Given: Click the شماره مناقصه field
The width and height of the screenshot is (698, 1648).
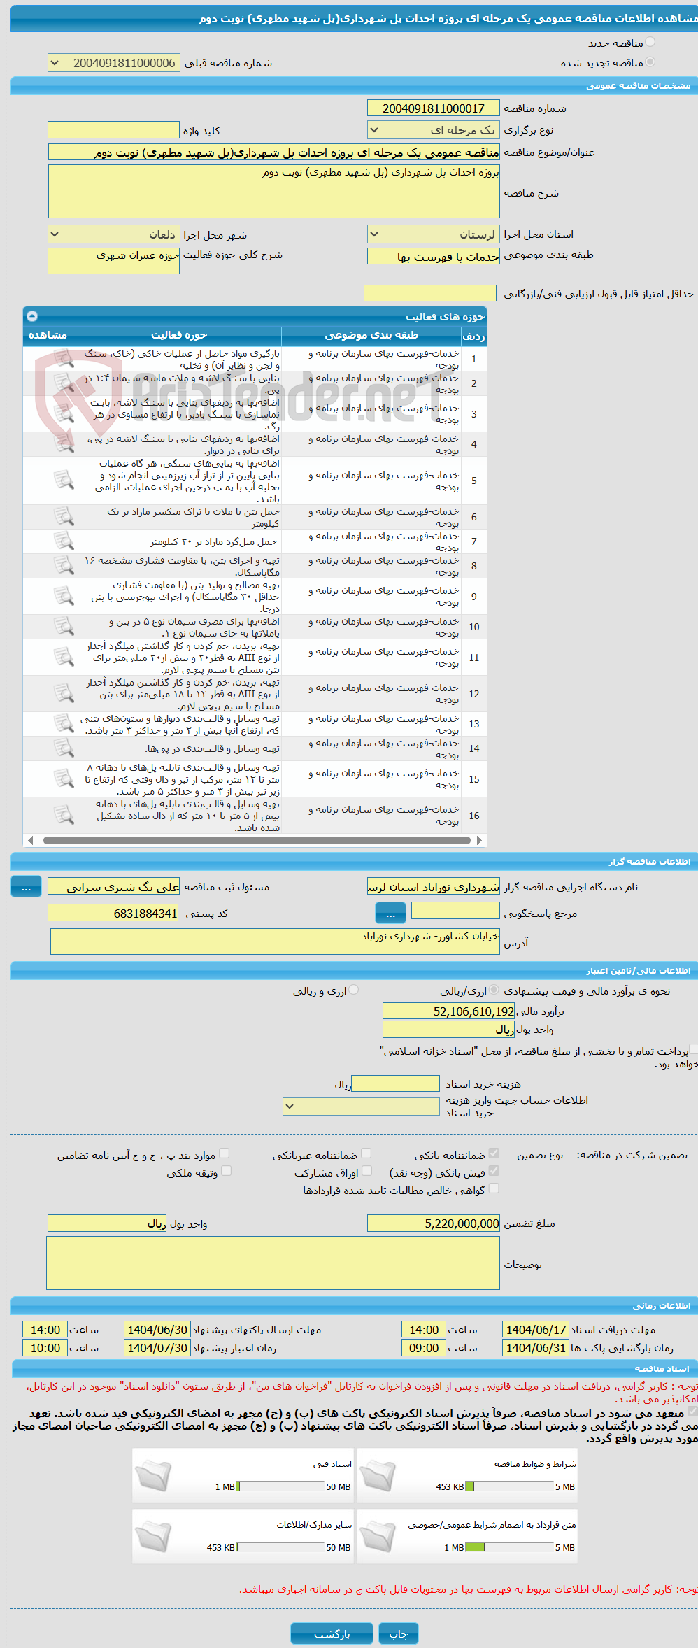Looking at the screenshot, I should pos(433,108).
